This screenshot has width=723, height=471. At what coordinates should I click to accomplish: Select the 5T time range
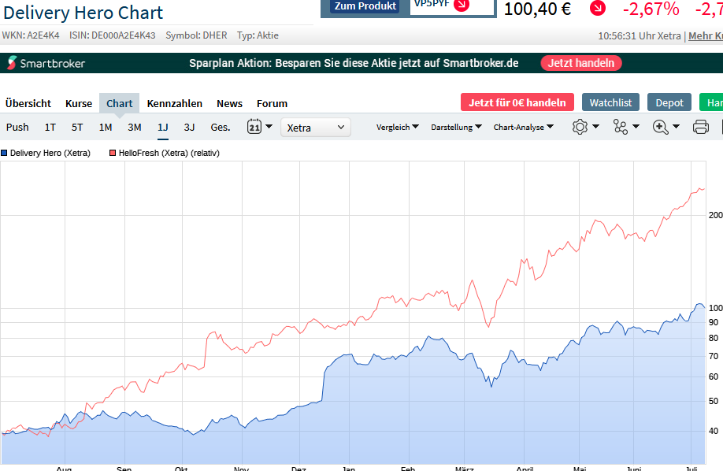(77, 127)
